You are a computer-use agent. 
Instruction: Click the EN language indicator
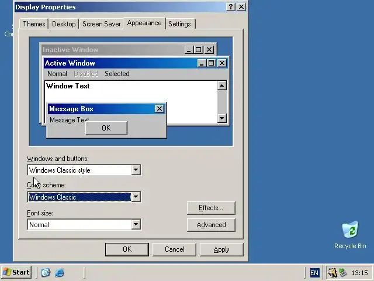coord(314,273)
